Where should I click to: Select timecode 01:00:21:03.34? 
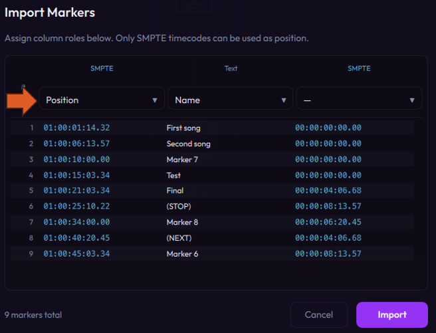point(76,190)
